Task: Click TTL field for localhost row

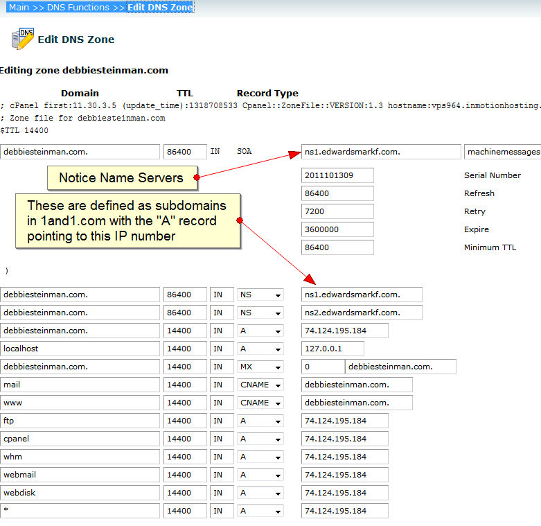Action: coord(185,349)
